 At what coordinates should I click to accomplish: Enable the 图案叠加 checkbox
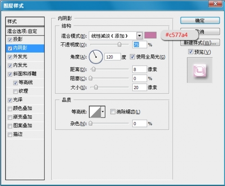pos(10,126)
